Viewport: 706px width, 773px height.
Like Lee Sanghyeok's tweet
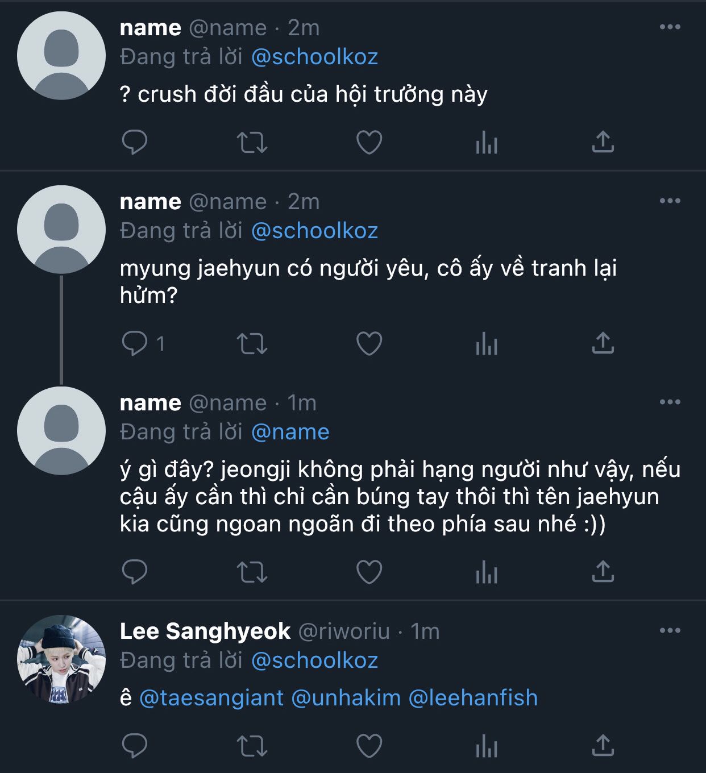[369, 746]
